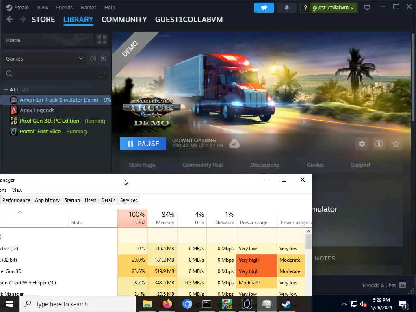Switch to the Startup tab
Image resolution: width=416 pixels, height=312 pixels.
point(72,200)
